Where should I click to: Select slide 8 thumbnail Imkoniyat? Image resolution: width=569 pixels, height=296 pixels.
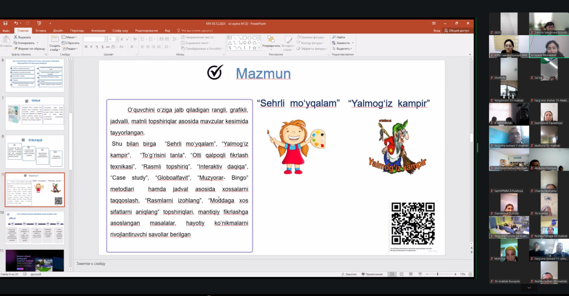35,151
